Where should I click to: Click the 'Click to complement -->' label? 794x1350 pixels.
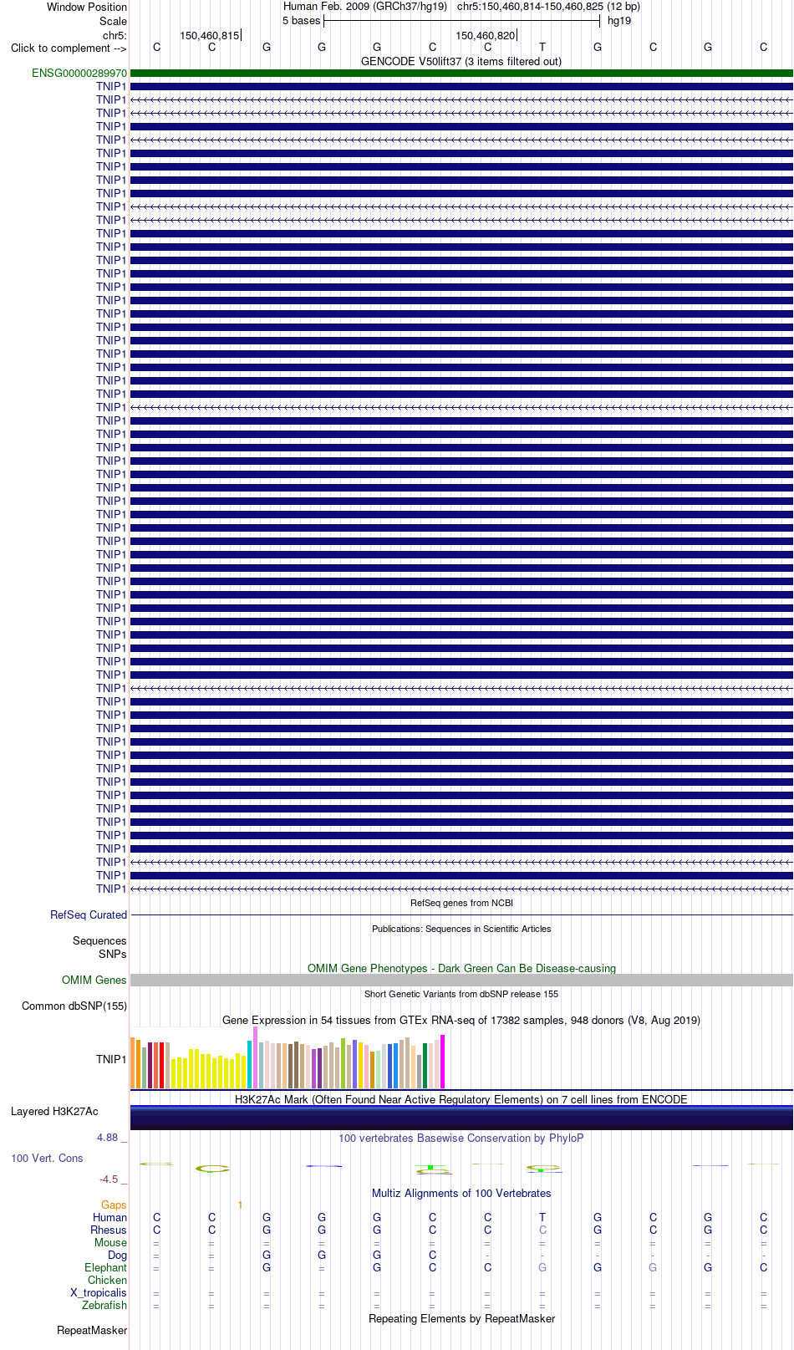(x=69, y=48)
